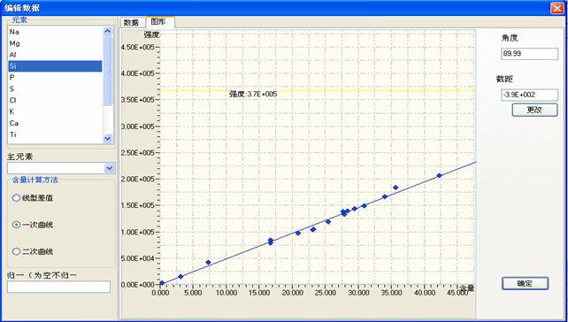Screen dimensions: 568x322
Task: Enable the 一次曲线 calculation method
Action: 32,225
